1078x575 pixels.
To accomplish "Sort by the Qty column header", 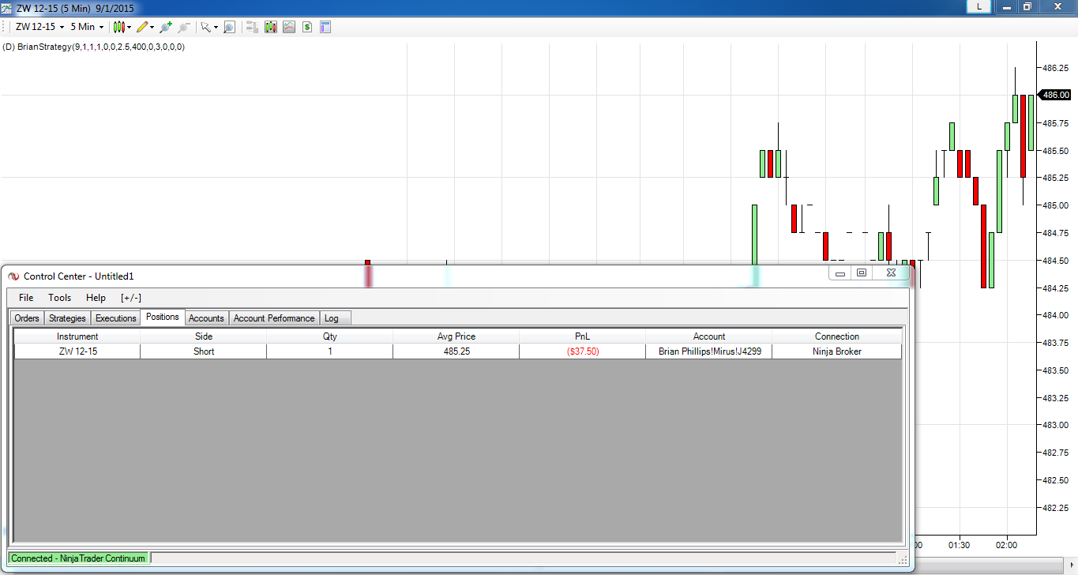I will point(330,336).
